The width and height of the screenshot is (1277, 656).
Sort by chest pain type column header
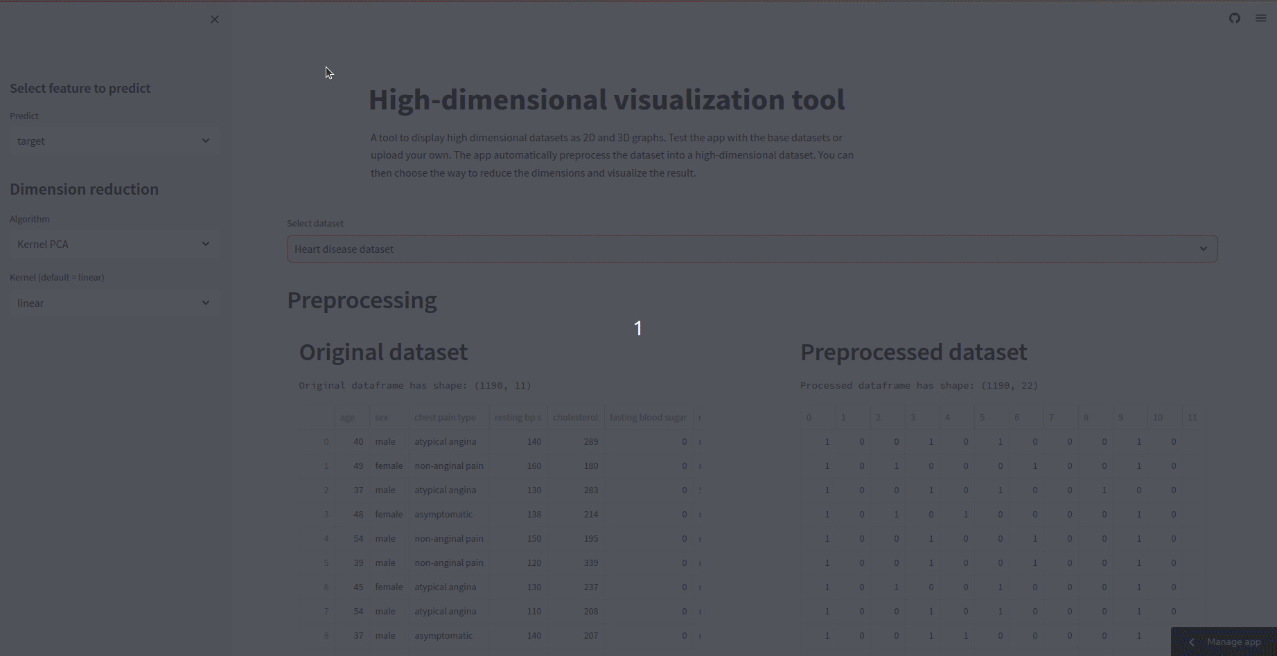pos(449,417)
